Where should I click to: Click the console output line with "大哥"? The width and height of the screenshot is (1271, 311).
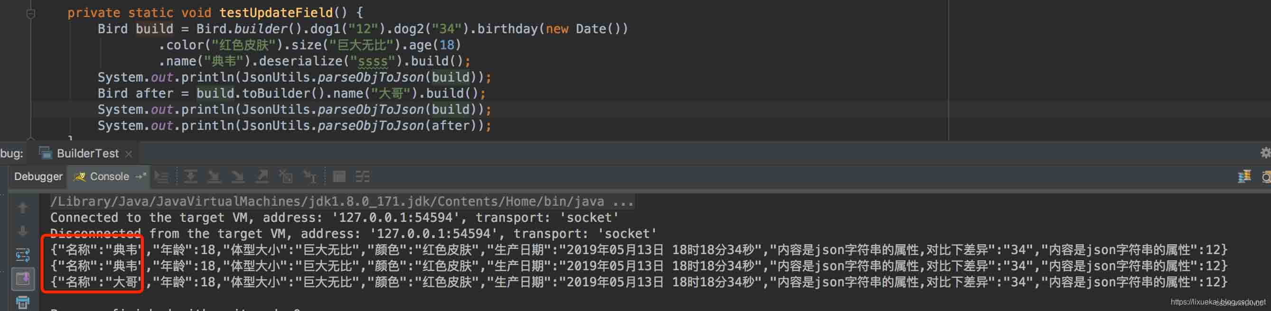638,282
